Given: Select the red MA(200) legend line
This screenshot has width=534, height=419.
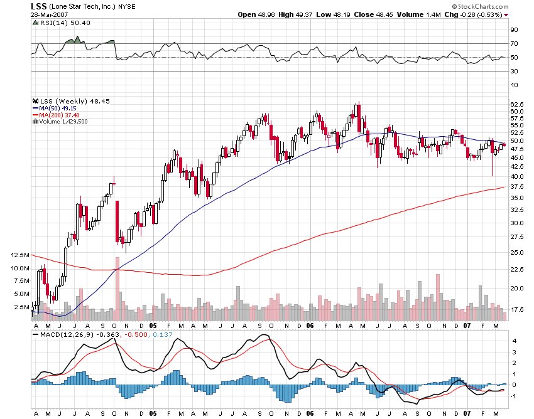Looking at the screenshot, I should [35, 115].
